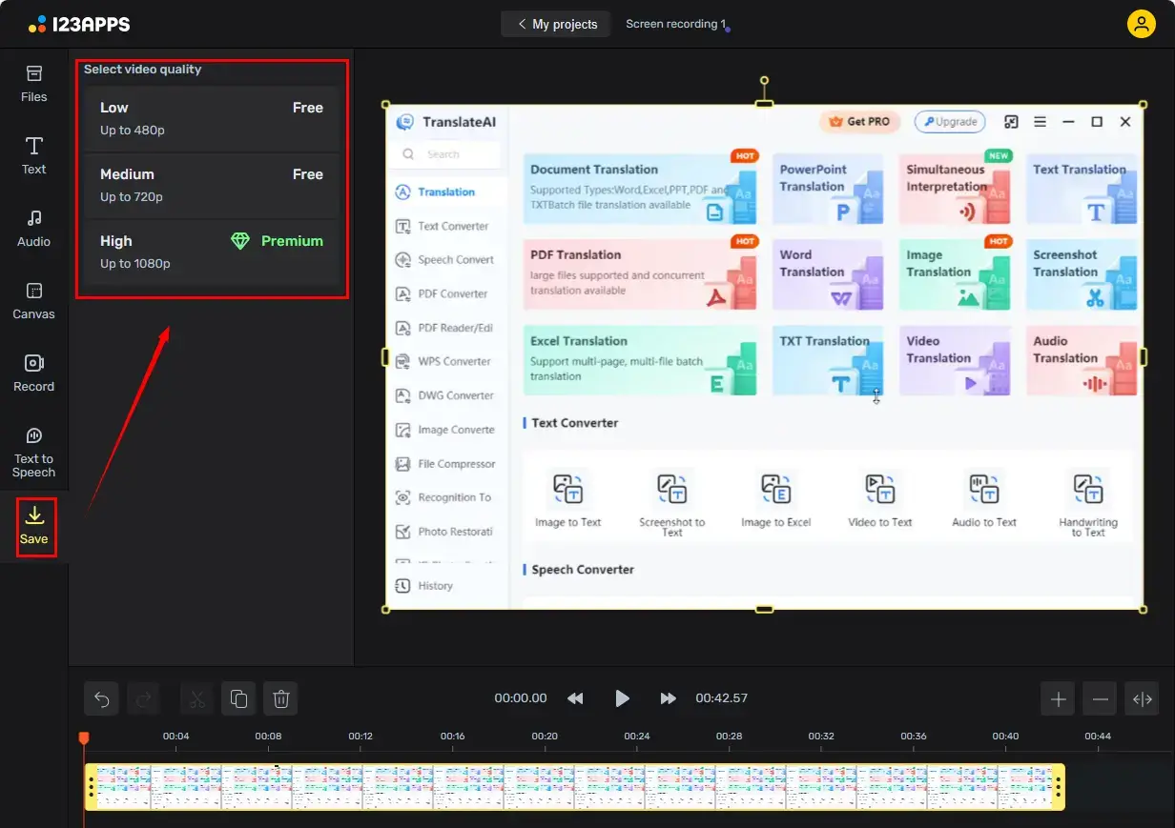Fit timeline to width icon

coord(1142,698)
